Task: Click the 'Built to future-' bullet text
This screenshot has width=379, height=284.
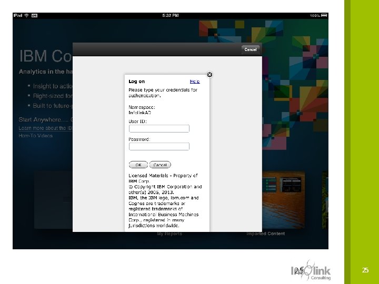Action: [x=53, y=106]
